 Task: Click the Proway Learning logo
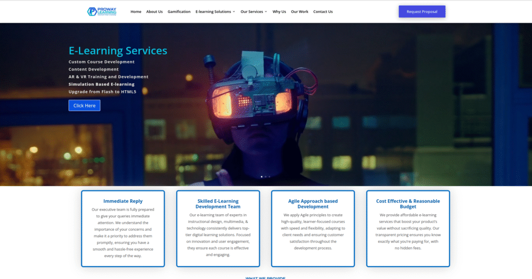102,11
